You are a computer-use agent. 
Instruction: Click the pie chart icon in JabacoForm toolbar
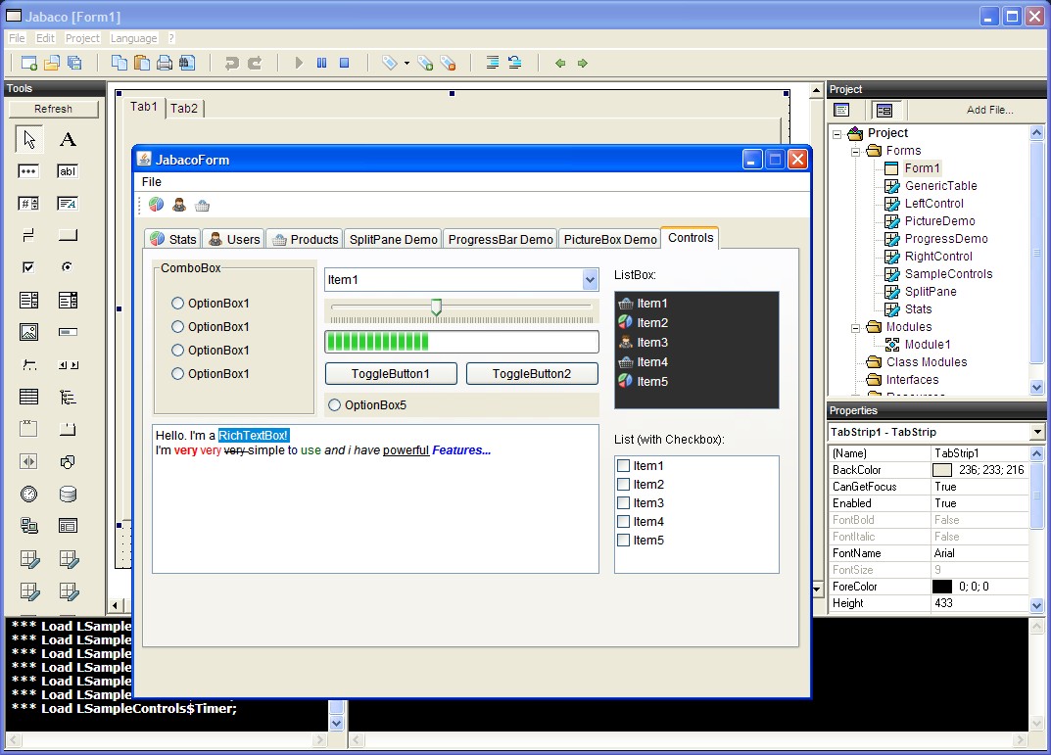click(156, 205)
